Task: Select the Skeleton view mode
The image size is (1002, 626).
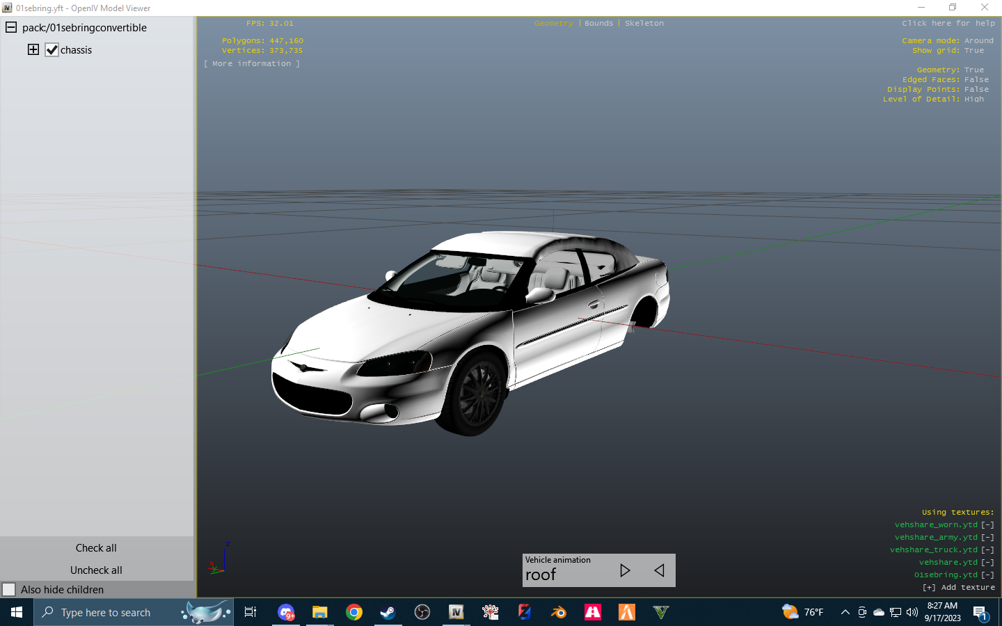Action: 644,23
